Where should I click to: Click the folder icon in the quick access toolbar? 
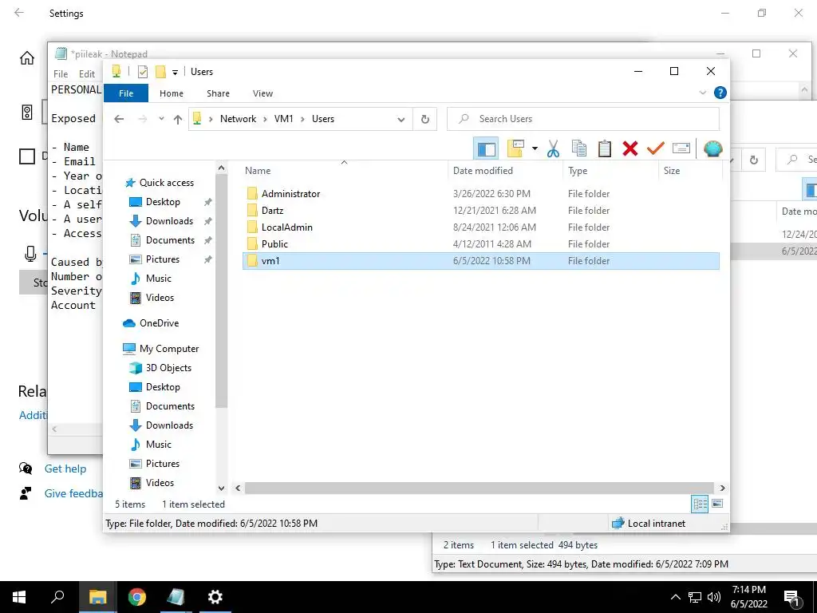[160, 71]
